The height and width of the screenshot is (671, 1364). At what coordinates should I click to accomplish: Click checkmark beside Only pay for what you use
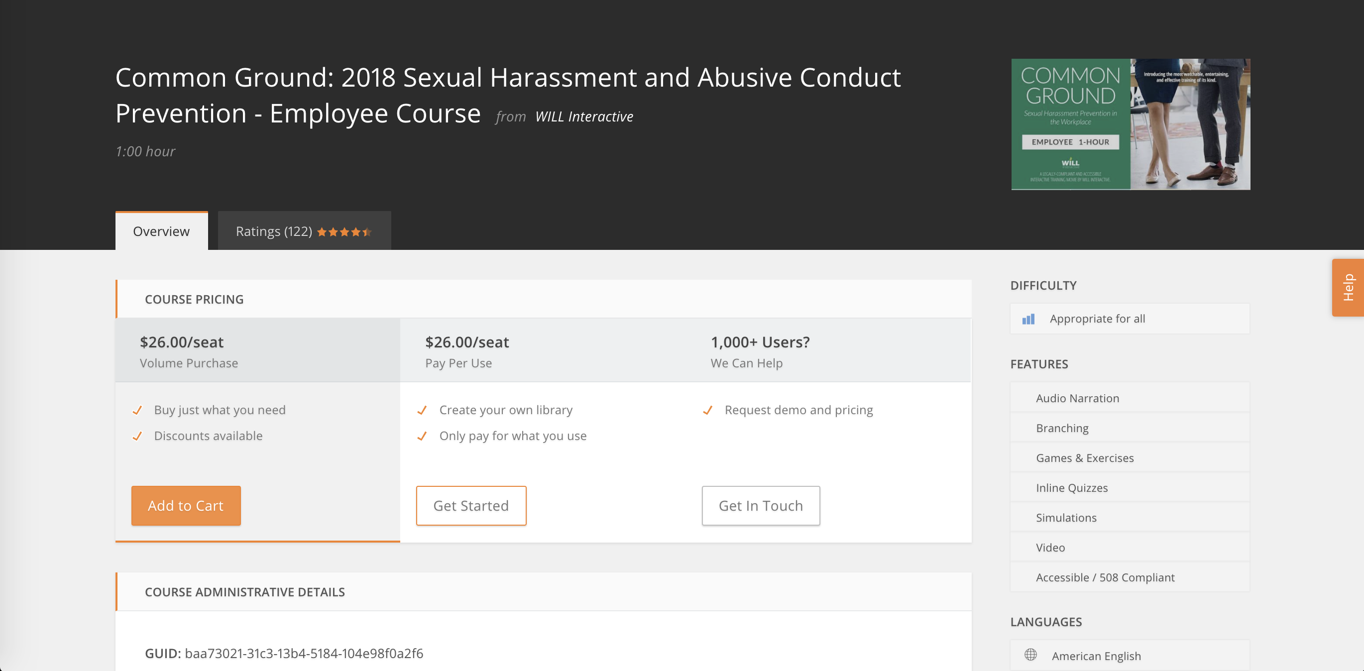pyautogui.click(x=422, y=437)
